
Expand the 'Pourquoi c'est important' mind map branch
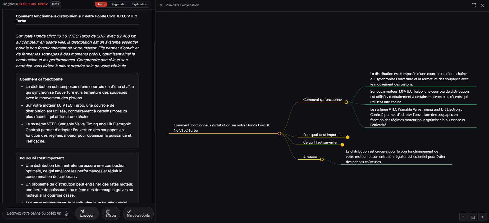tap(348, 137)
